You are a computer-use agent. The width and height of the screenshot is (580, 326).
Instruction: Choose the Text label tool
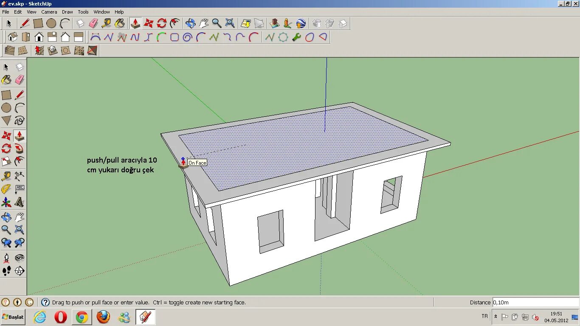click(20, 188)
